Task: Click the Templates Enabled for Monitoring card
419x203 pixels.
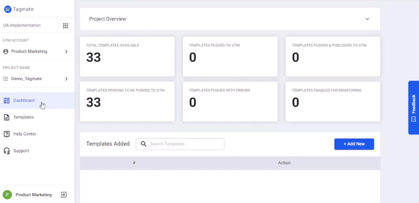Action: click(333, 102)
